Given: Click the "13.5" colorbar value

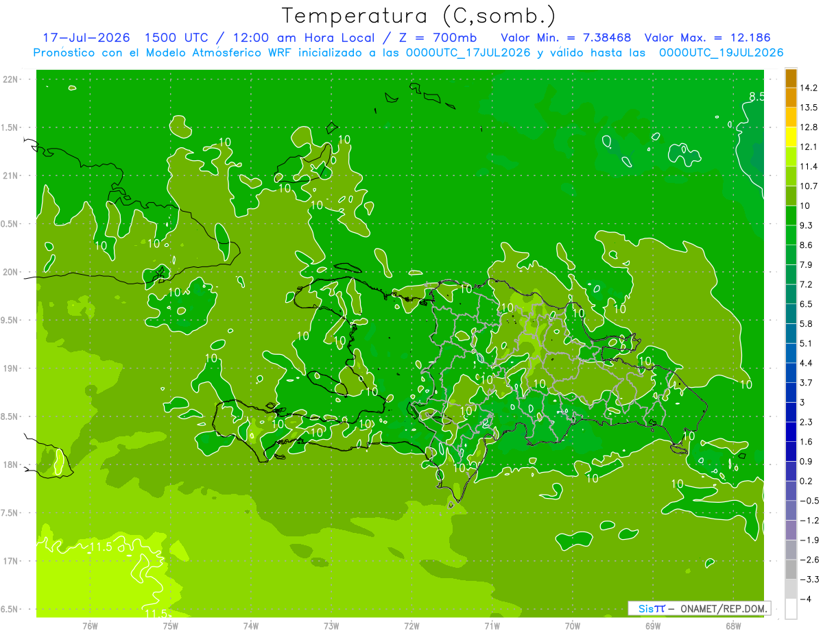Looking at the screenshot, I should 809,108.
